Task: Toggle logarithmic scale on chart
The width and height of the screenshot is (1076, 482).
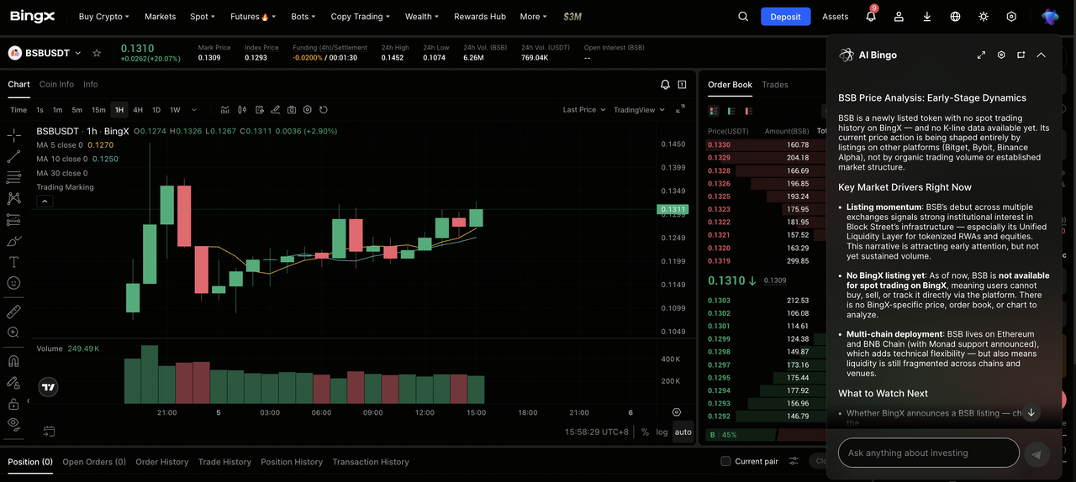Action: (662, 432)
